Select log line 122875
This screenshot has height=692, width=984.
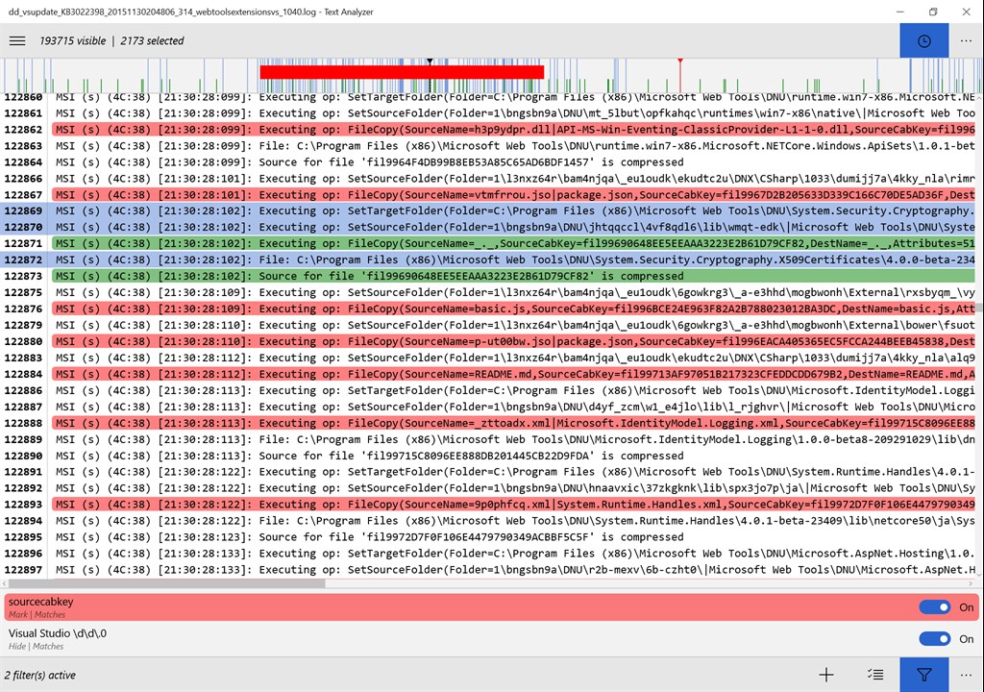[x=489, y=292]
